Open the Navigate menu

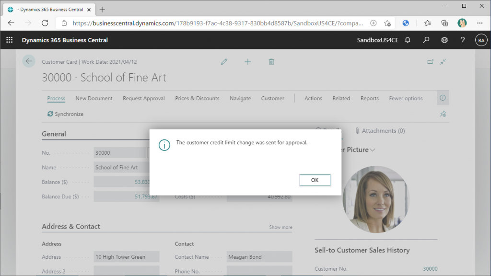[x=240, y=98]
